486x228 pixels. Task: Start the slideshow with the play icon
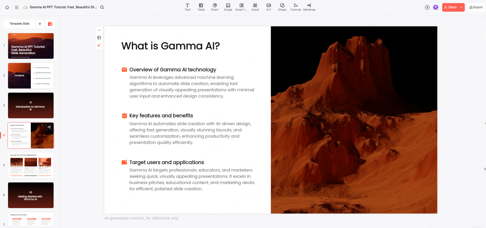click(x=427, y=7)
